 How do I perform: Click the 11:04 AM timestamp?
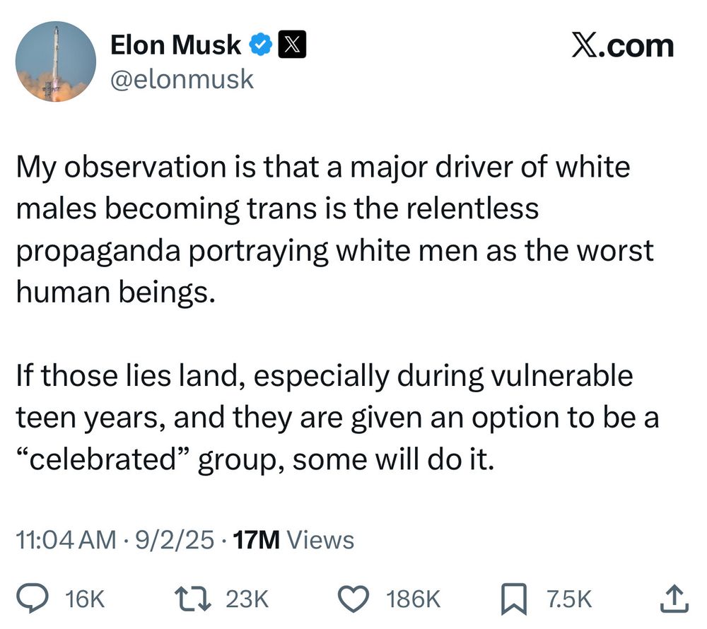[66, 540]
